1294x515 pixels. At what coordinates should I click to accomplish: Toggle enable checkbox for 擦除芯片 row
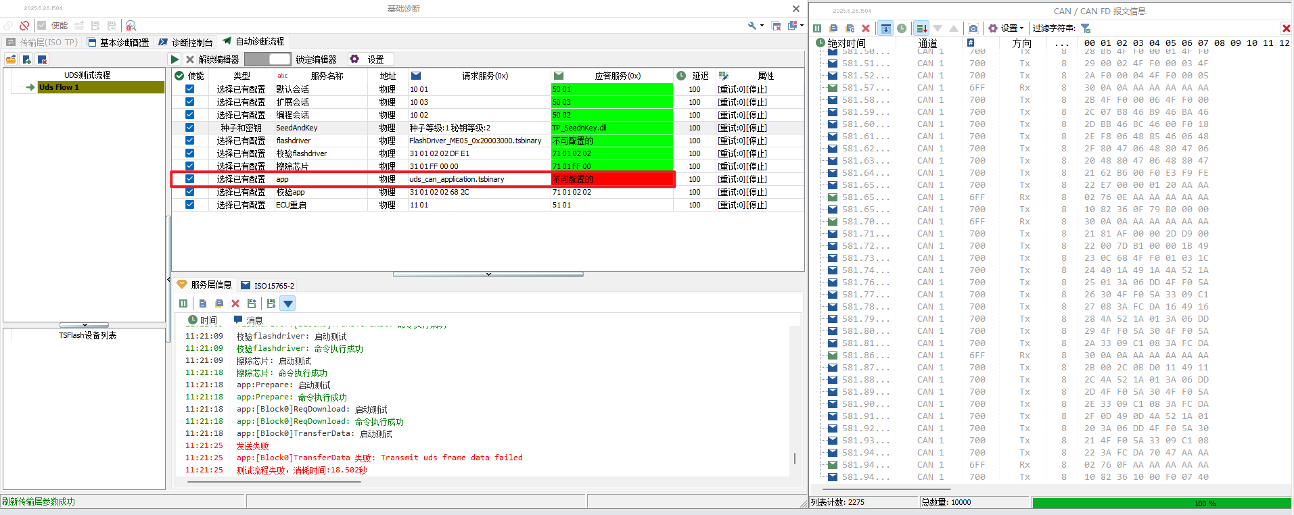pos(189,166)
